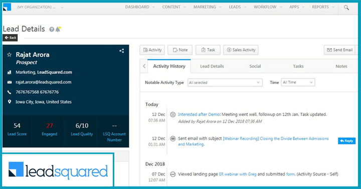Open Notable Activity Type dropdown

point(225,82)
